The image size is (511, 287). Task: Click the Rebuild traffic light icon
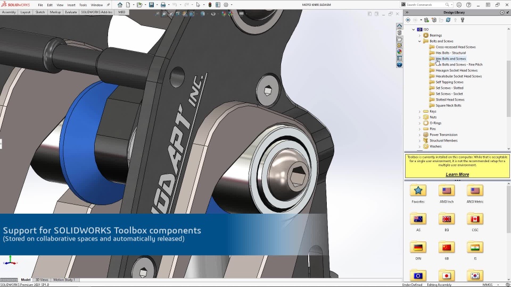[x=210, y=5]
